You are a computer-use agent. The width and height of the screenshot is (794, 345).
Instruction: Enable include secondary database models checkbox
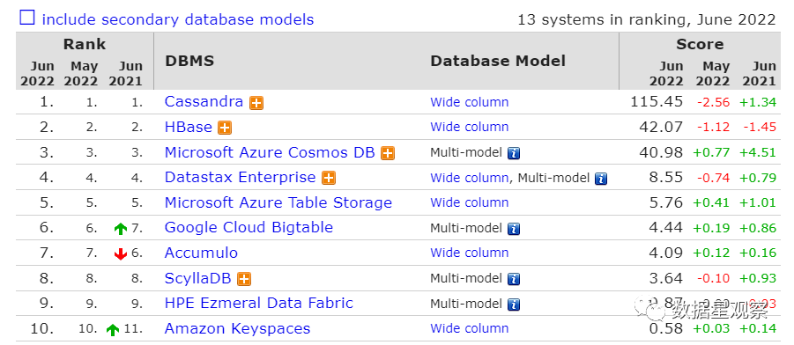click(26, 18)
